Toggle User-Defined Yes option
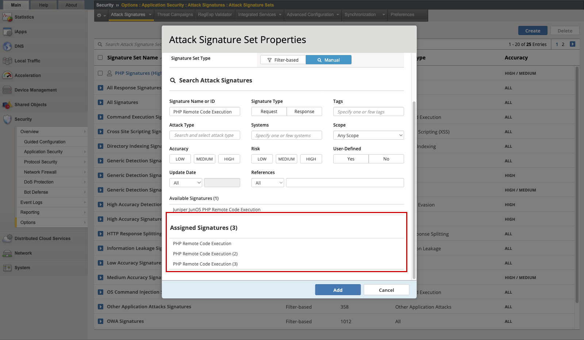This screenshot has height=340, width=584. click(x=351, y=159)
